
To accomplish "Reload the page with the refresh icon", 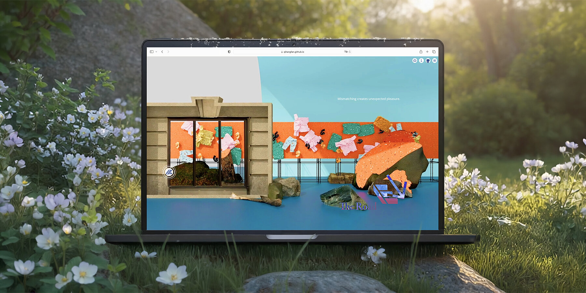I will 349,51.
